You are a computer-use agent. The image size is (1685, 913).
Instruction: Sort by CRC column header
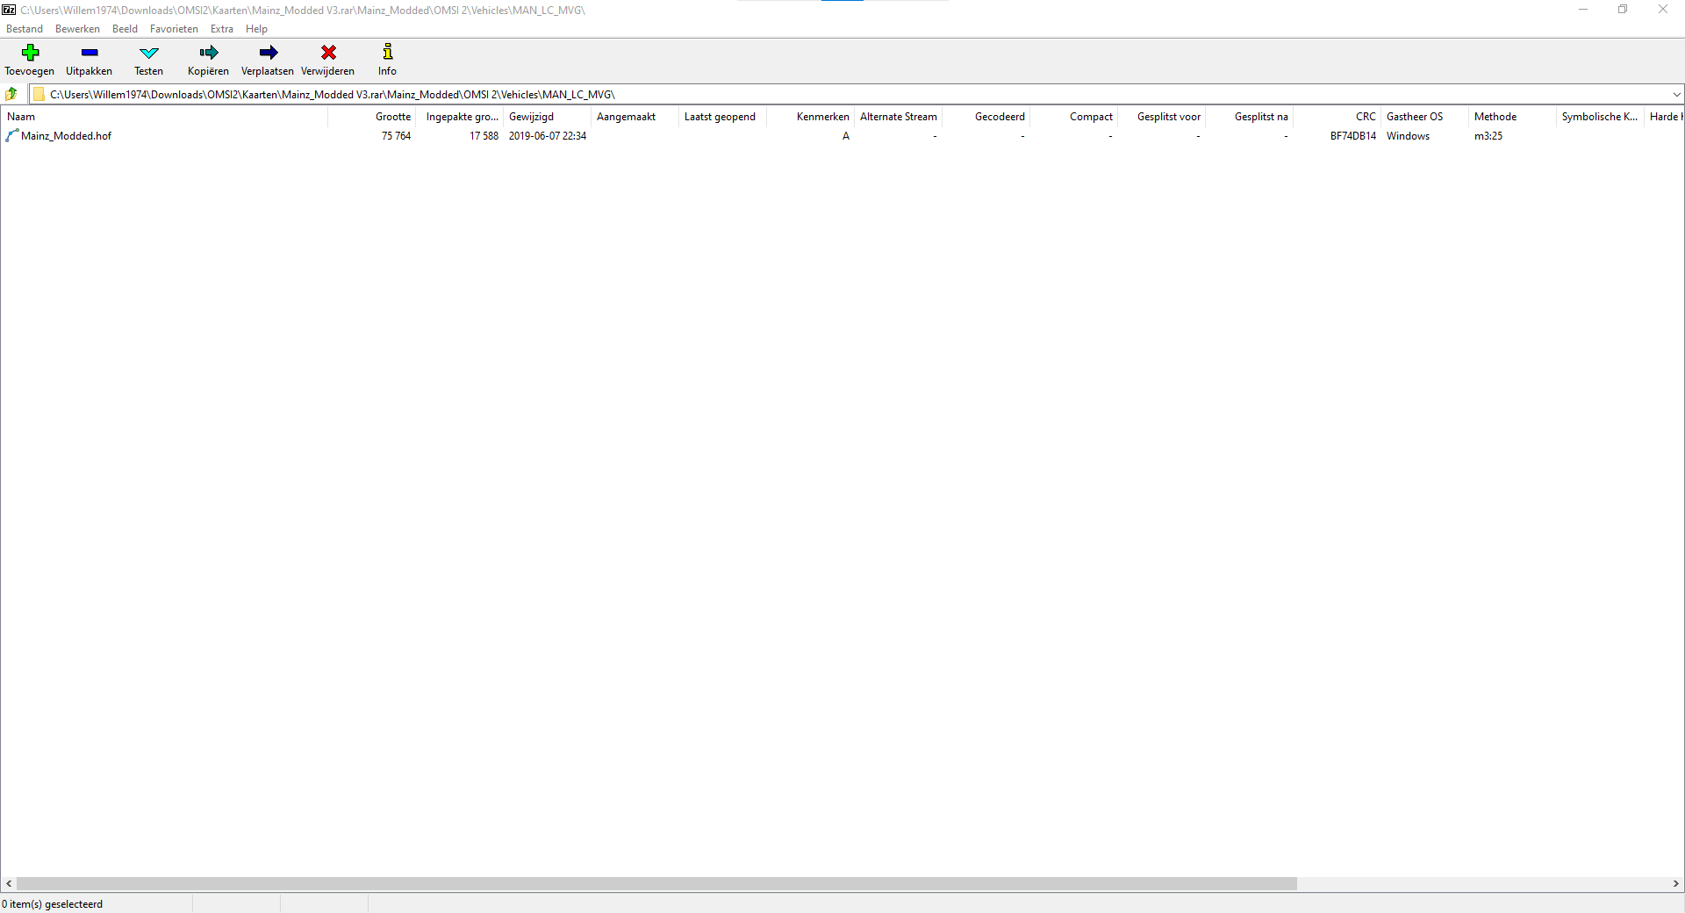coord(1365,117)
